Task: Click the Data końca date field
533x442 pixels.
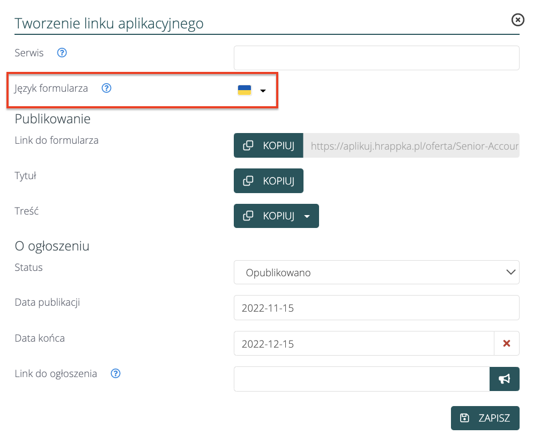Action: point(364,343)
